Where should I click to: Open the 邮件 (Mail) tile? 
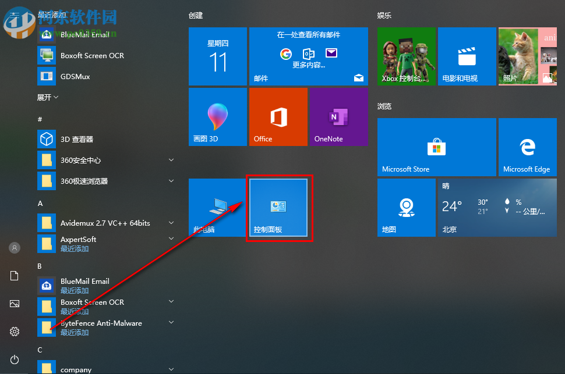pyautogui.click(x=308, y=56)
